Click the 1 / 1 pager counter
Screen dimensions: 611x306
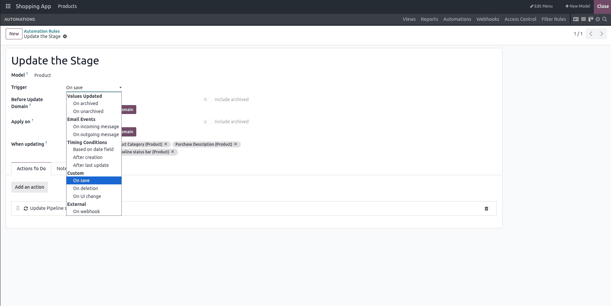pos(578,34)
